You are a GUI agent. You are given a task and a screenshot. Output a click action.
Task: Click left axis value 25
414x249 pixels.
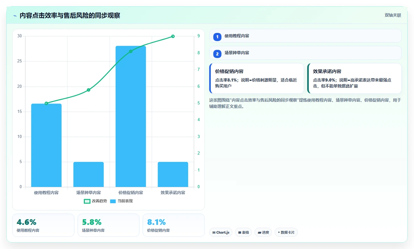[19, 61]
